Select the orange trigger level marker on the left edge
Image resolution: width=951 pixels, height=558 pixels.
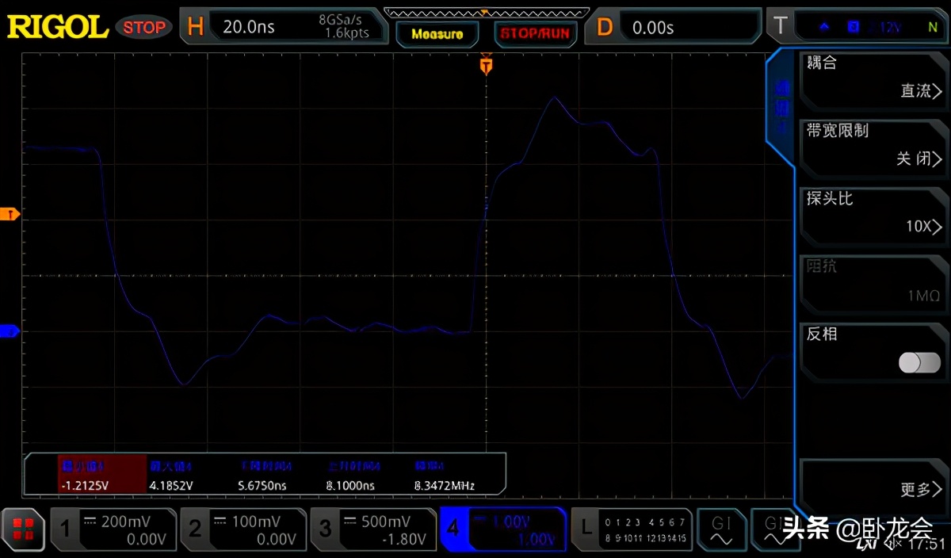[10, 214]
